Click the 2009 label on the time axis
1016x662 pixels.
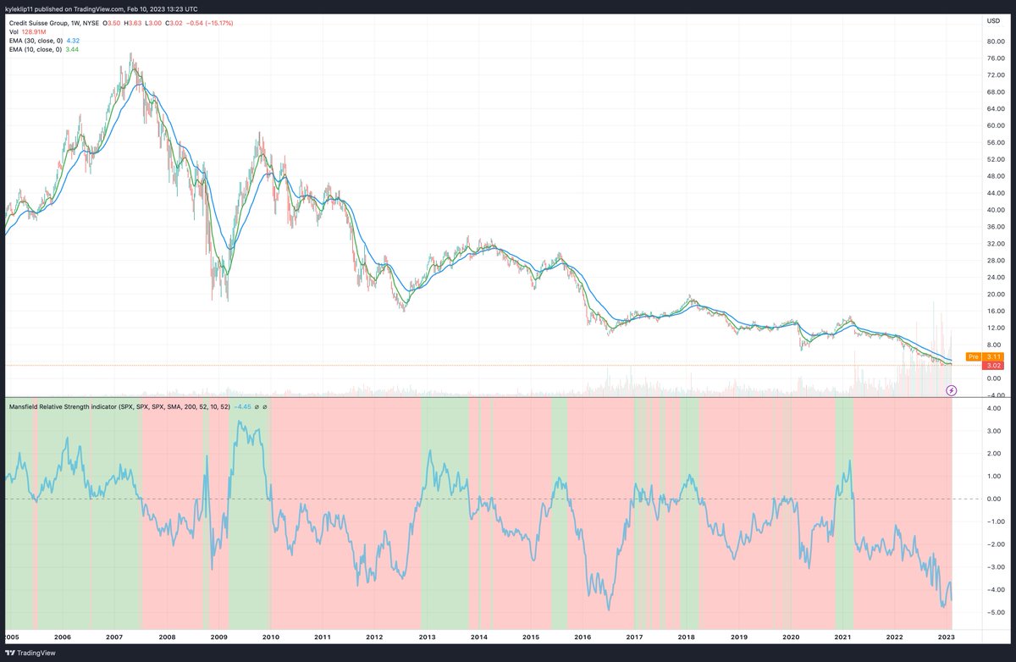(x=221, y=637)
